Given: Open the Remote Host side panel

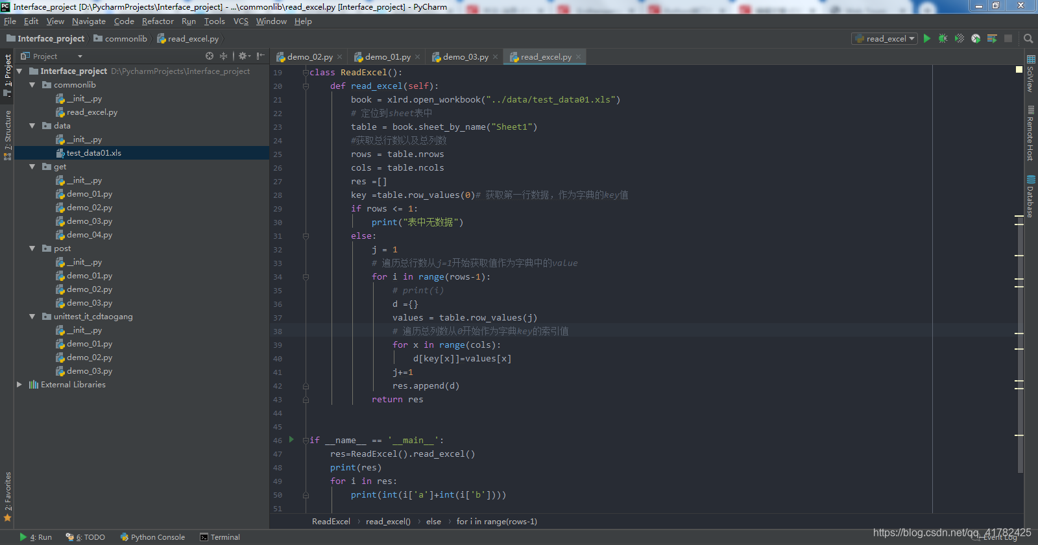Looking at the screenshot, I should [1030, 133].
